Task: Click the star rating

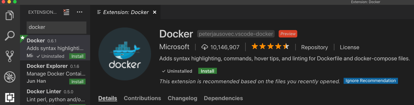Action: click(x=270, y=47)
